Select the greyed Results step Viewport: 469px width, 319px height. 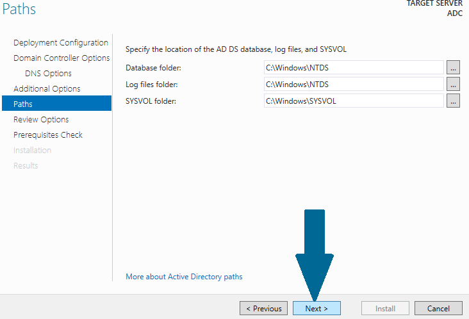(26, 166)
